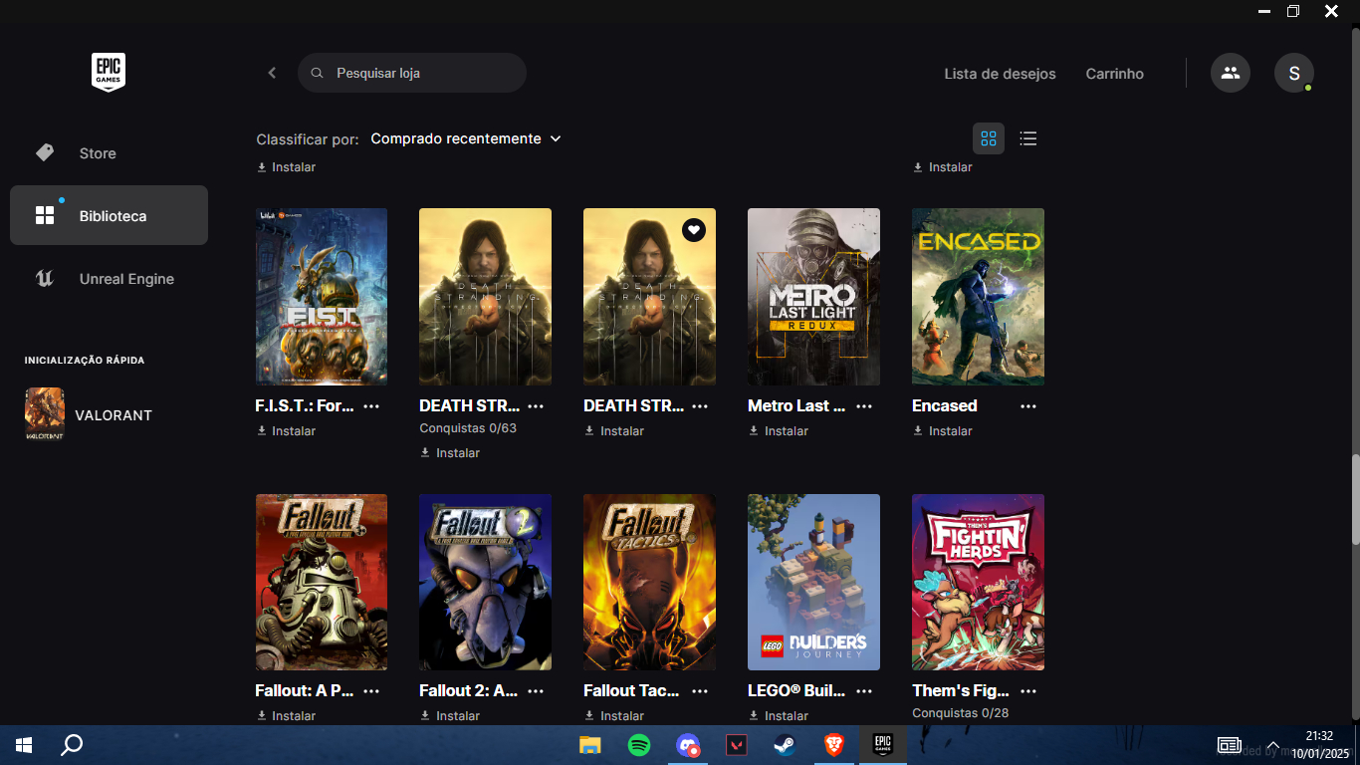
Task: Click the download icon under Encased
Action: pos(918,431)
